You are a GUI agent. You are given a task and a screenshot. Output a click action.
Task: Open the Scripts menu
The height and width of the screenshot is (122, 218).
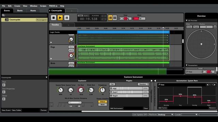pos(43,6)
